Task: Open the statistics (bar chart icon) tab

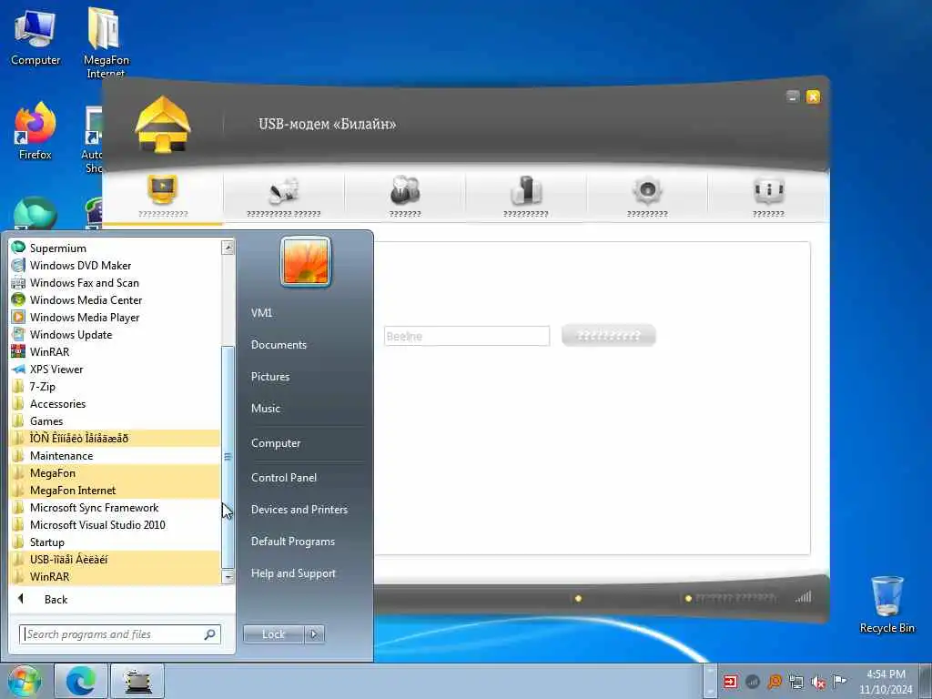Action: click(x=526, y=197)
